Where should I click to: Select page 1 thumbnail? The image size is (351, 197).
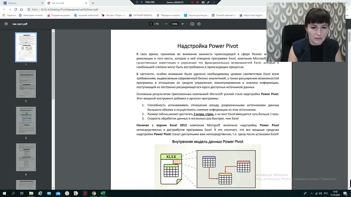[26, 47]
